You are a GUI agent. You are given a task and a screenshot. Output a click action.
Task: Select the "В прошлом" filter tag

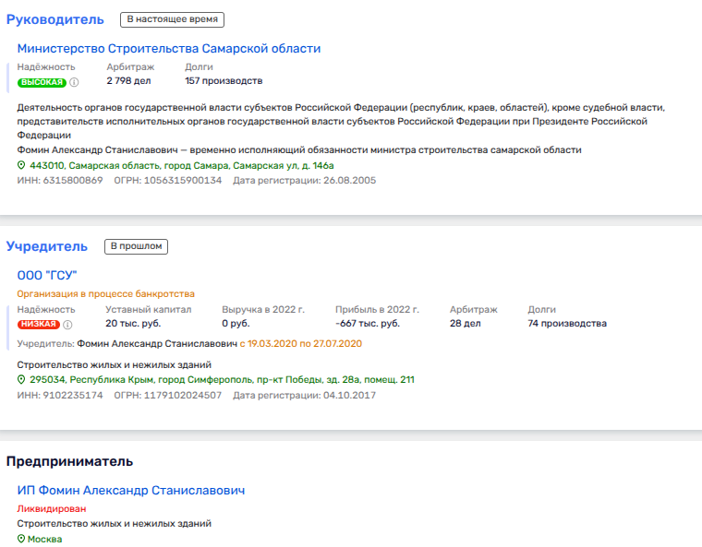point(136,246)
